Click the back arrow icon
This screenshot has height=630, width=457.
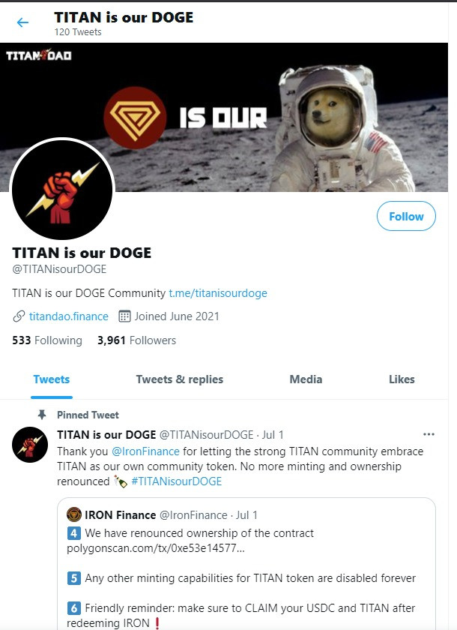pos(23,22)
